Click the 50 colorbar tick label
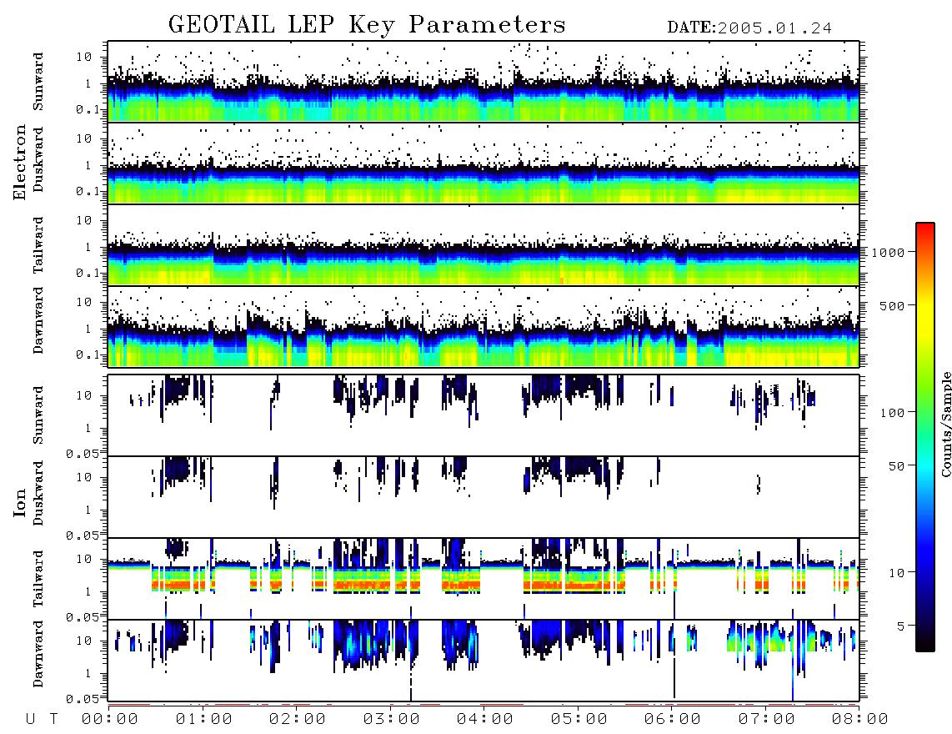Screen dimensions: 952x734 (x=897, y=466)
